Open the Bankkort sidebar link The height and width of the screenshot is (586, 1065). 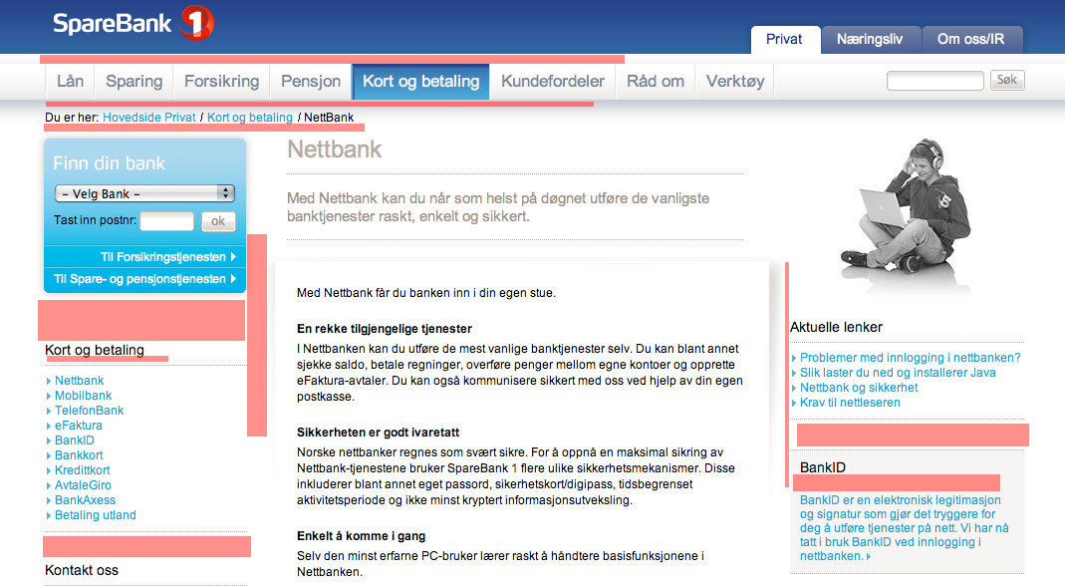[x=79, y=455]
